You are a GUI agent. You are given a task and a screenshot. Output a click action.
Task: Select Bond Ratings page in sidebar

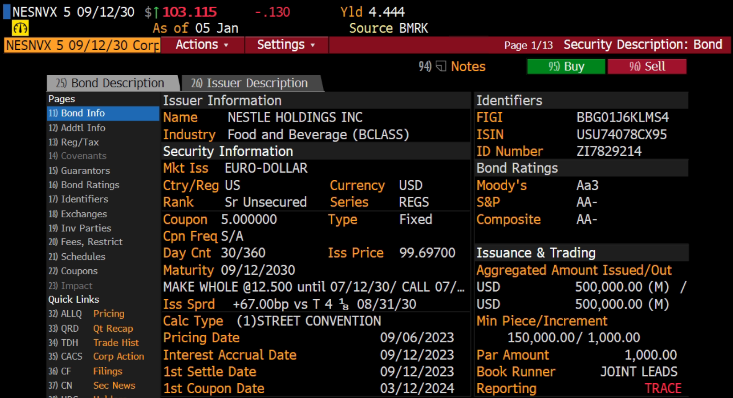coord(84,185)
